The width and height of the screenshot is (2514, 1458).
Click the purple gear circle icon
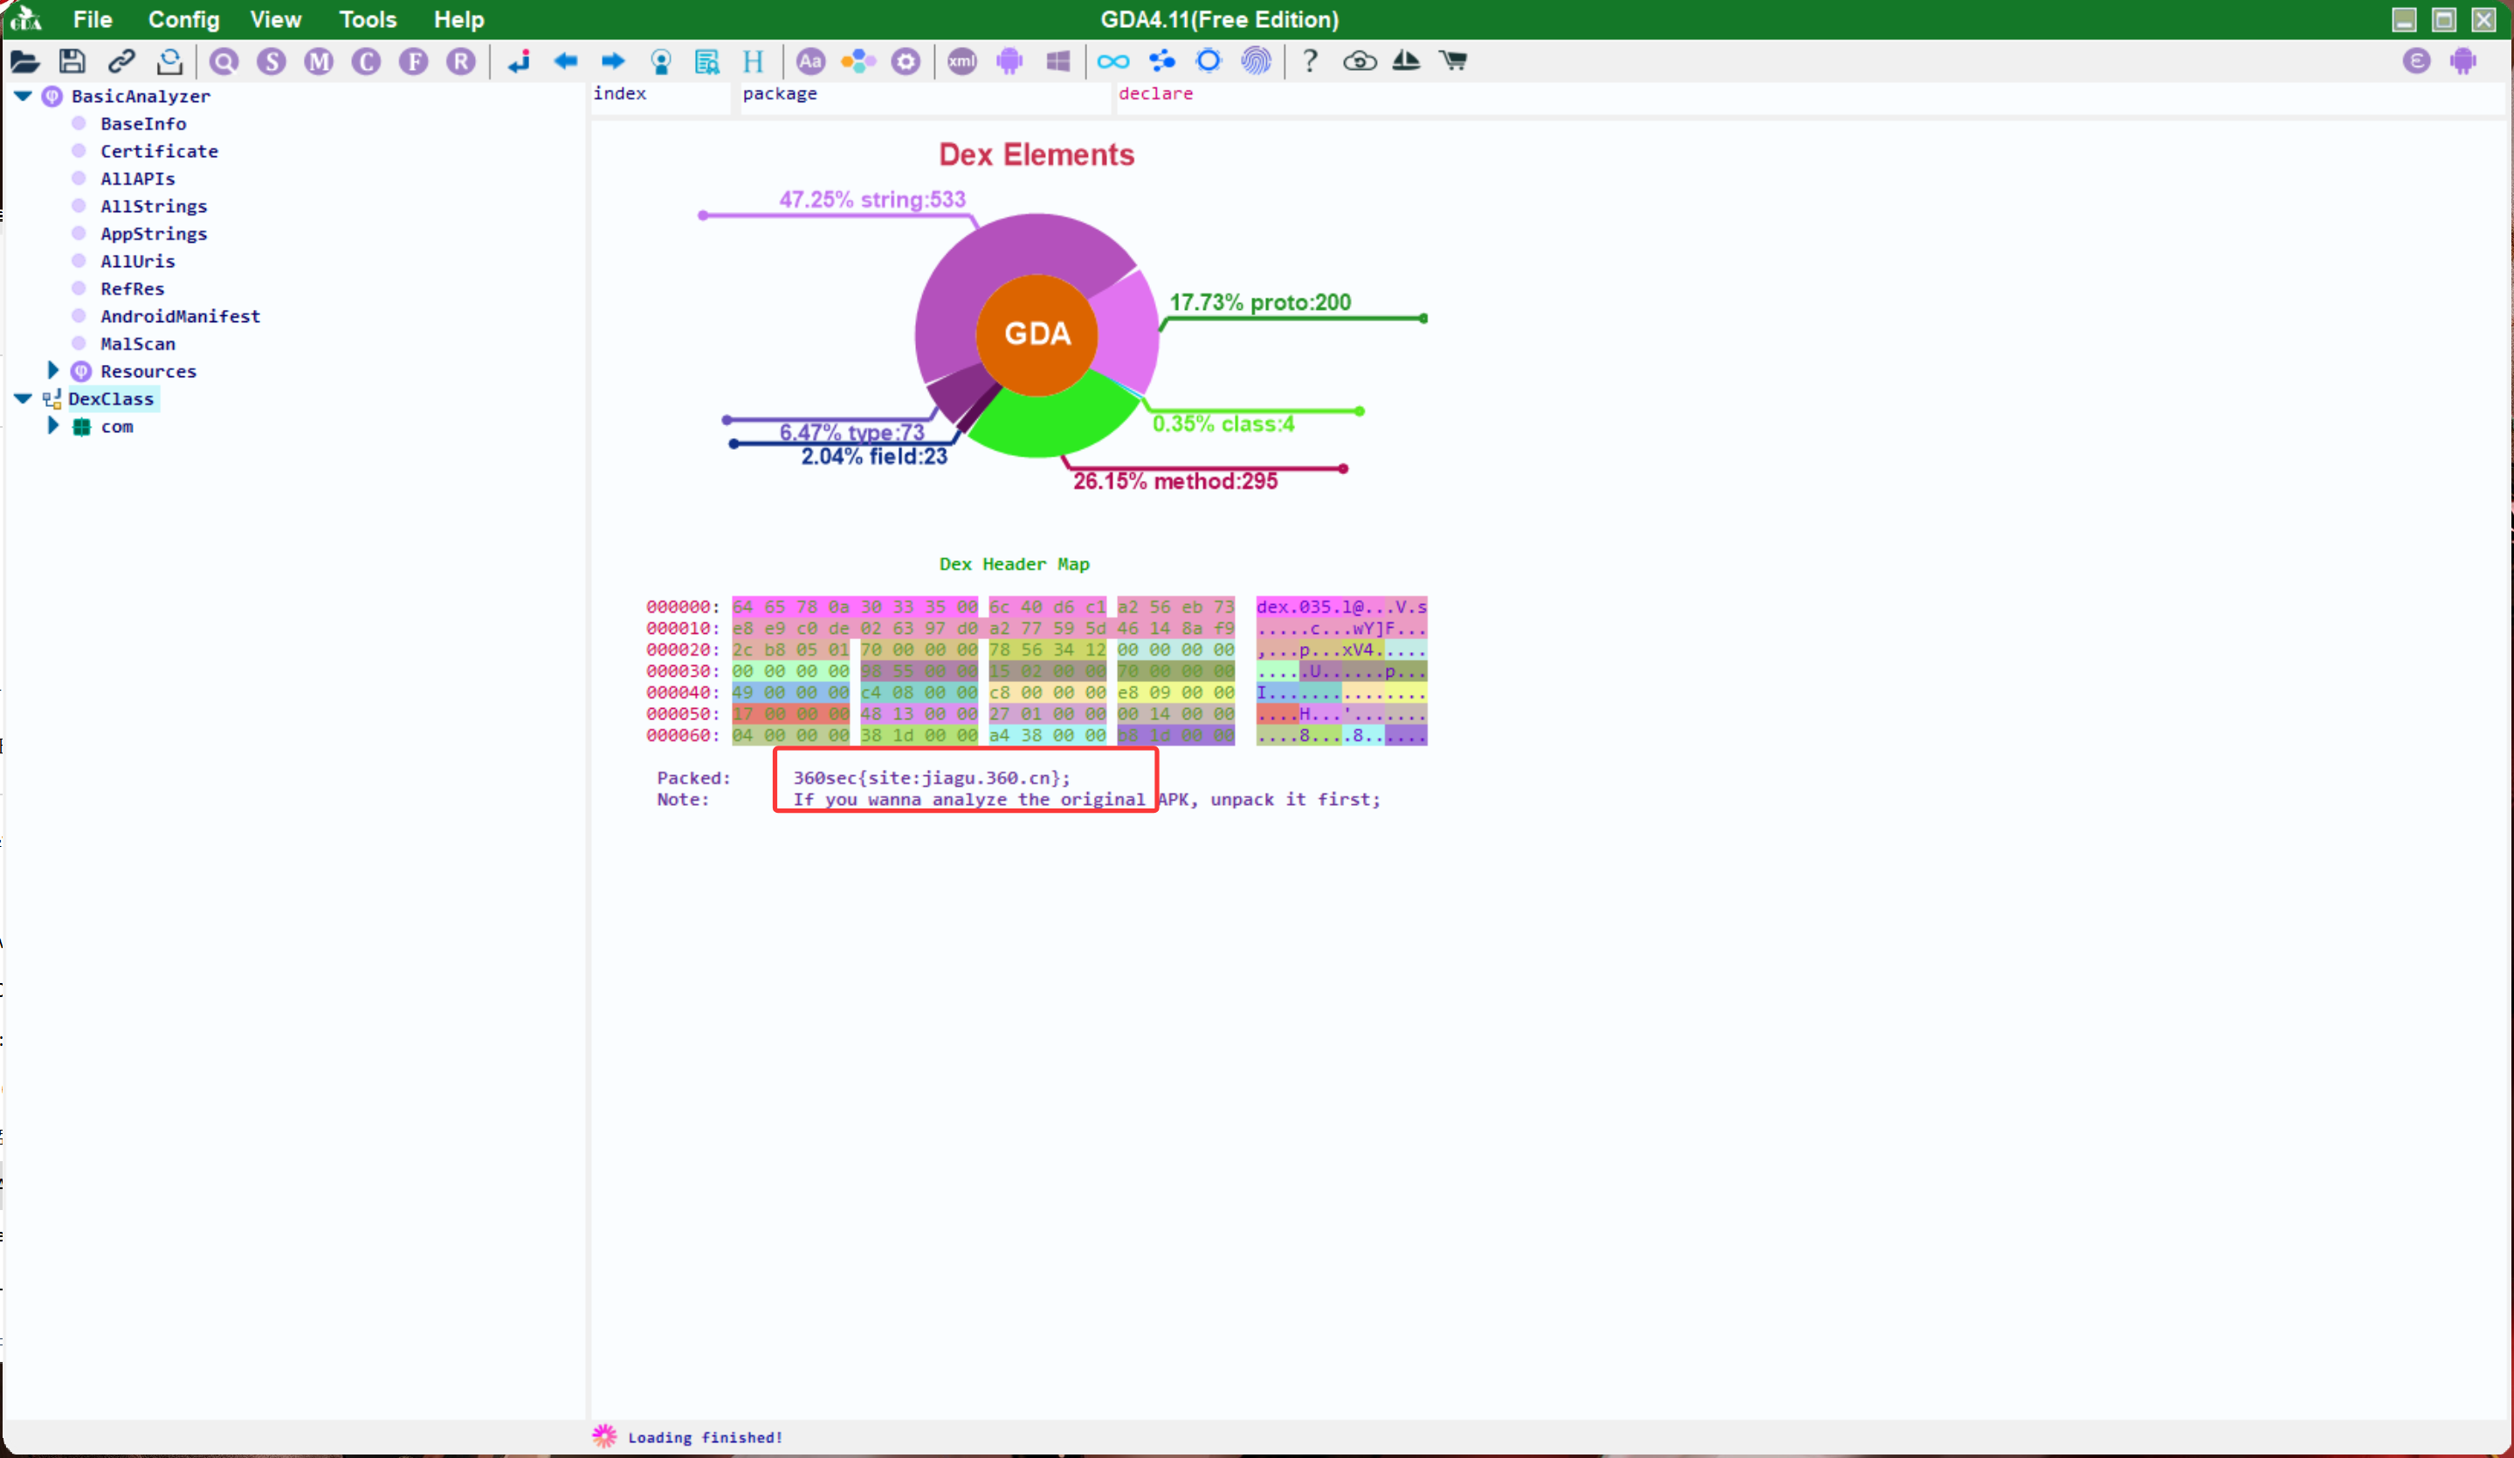[x=906, y=62]
